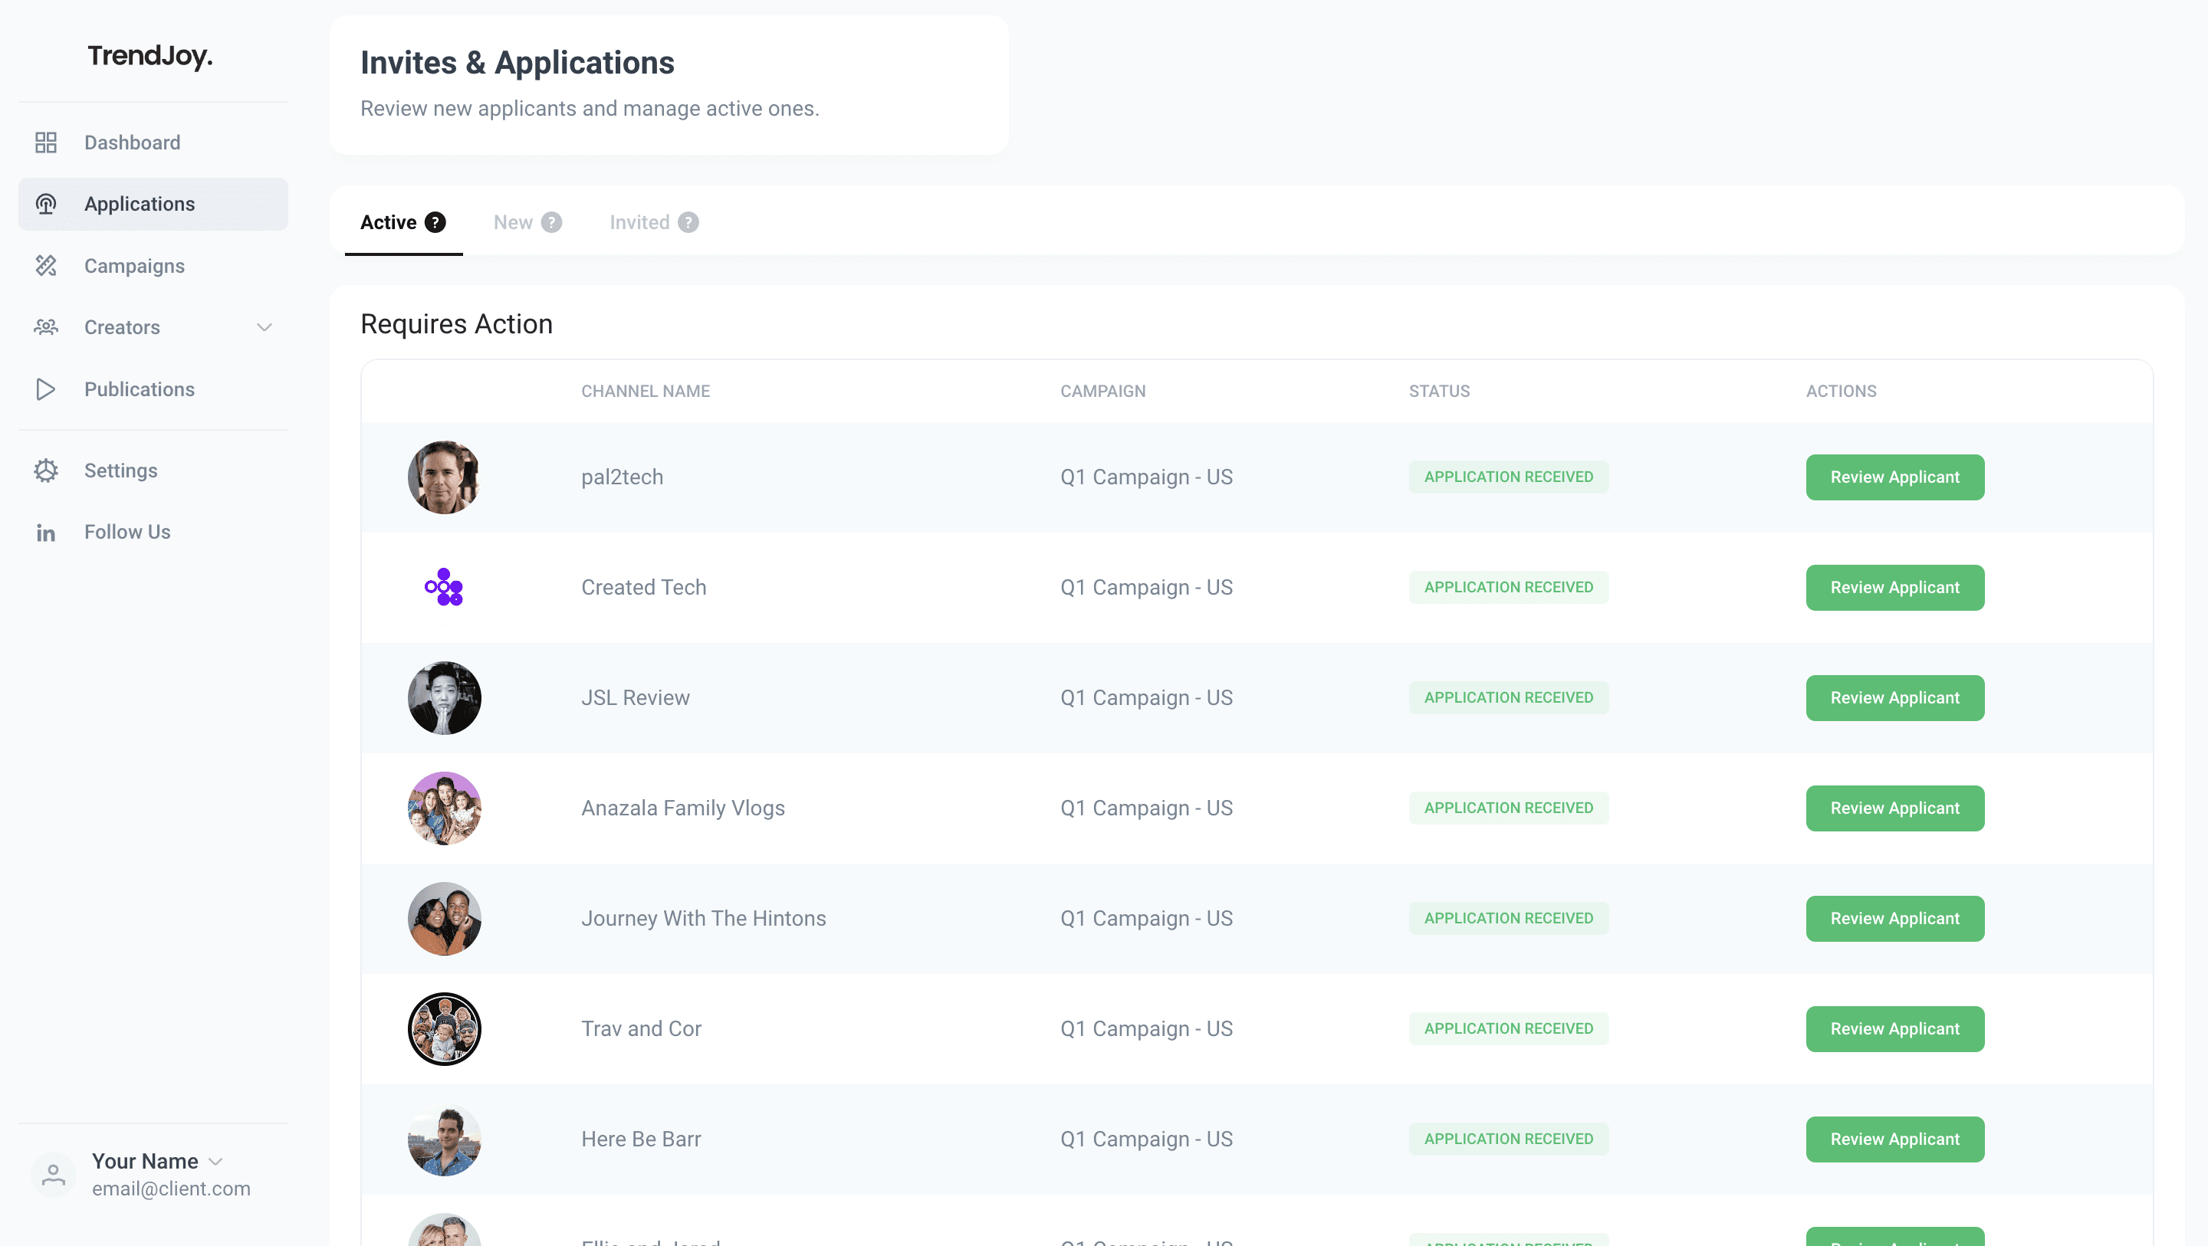Click the Requires Action section heading

(456, 325)
